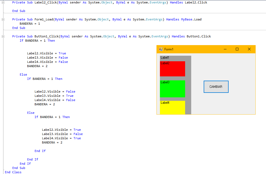
Task: Click the innermost 'If BANDERA = 1 Then' line
Action: click(52, 117)
